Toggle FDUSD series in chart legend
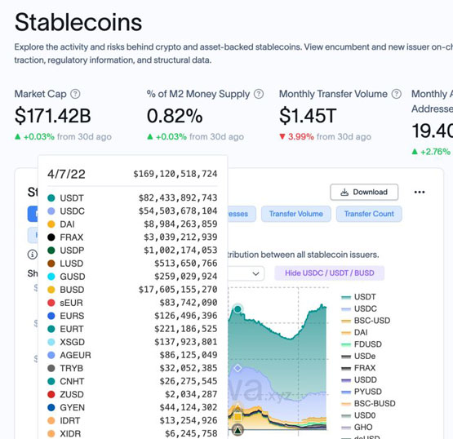 [362, 344]
